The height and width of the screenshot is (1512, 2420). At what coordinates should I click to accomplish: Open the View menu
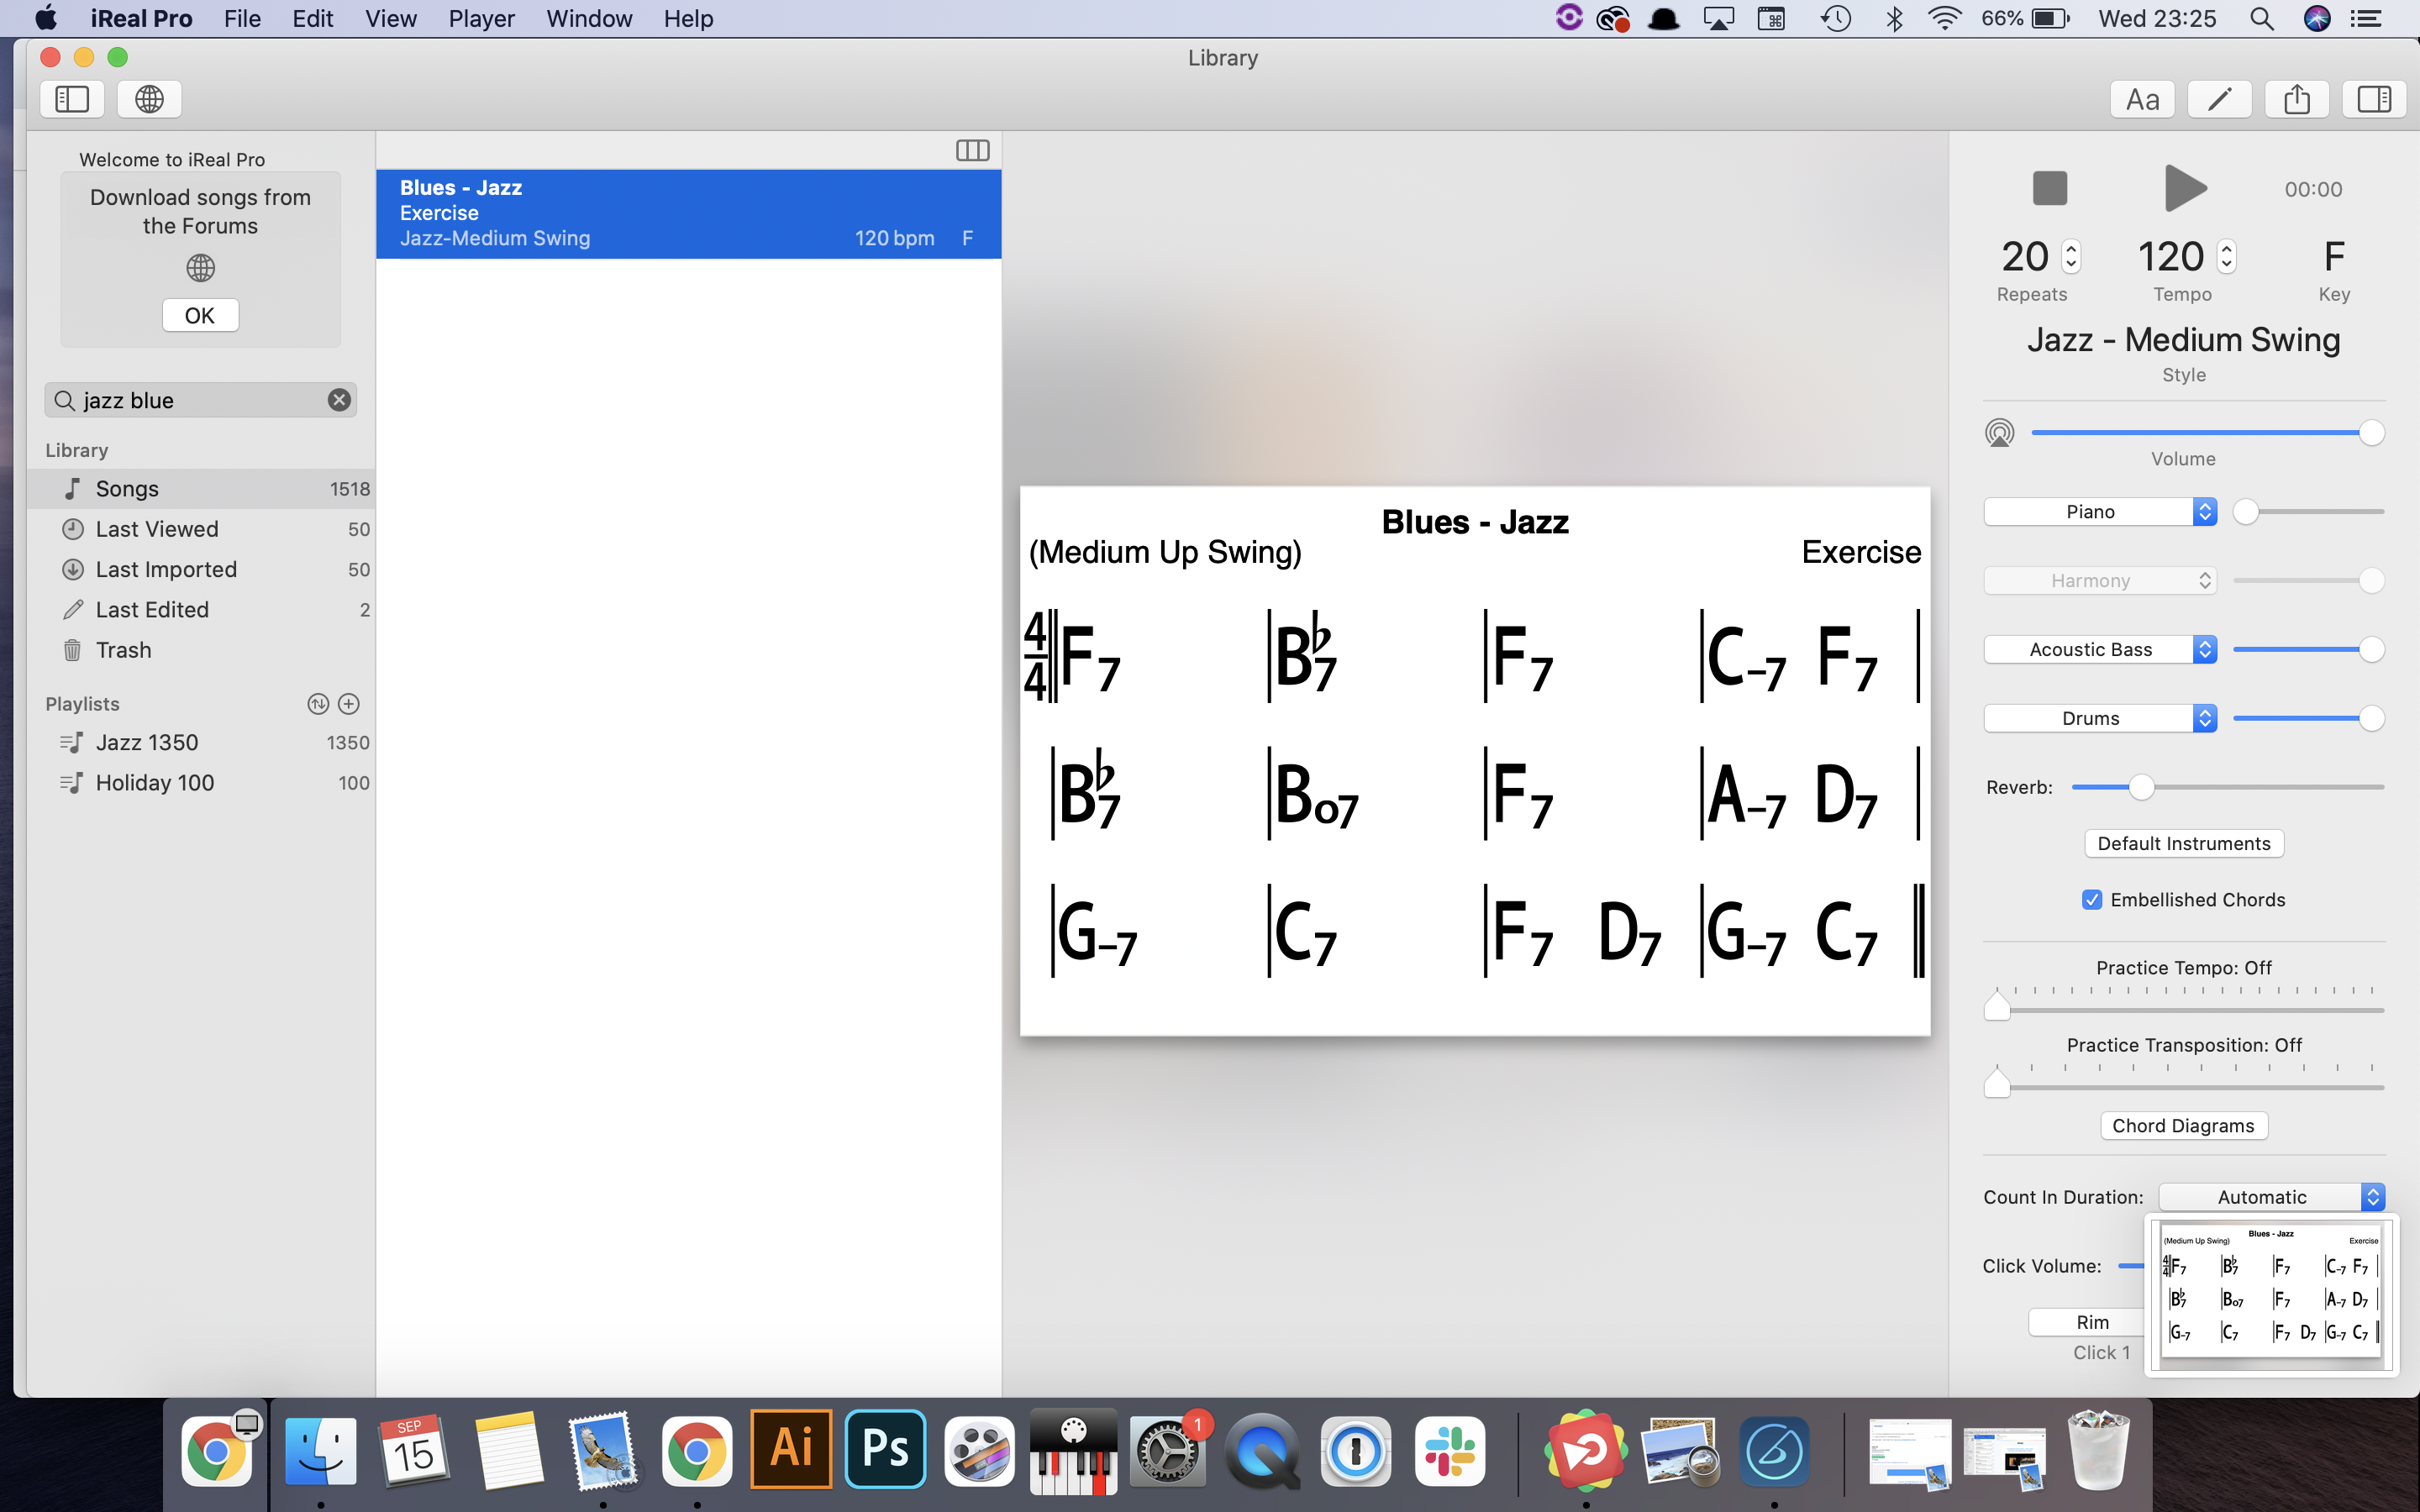click(x=390, y=19)
